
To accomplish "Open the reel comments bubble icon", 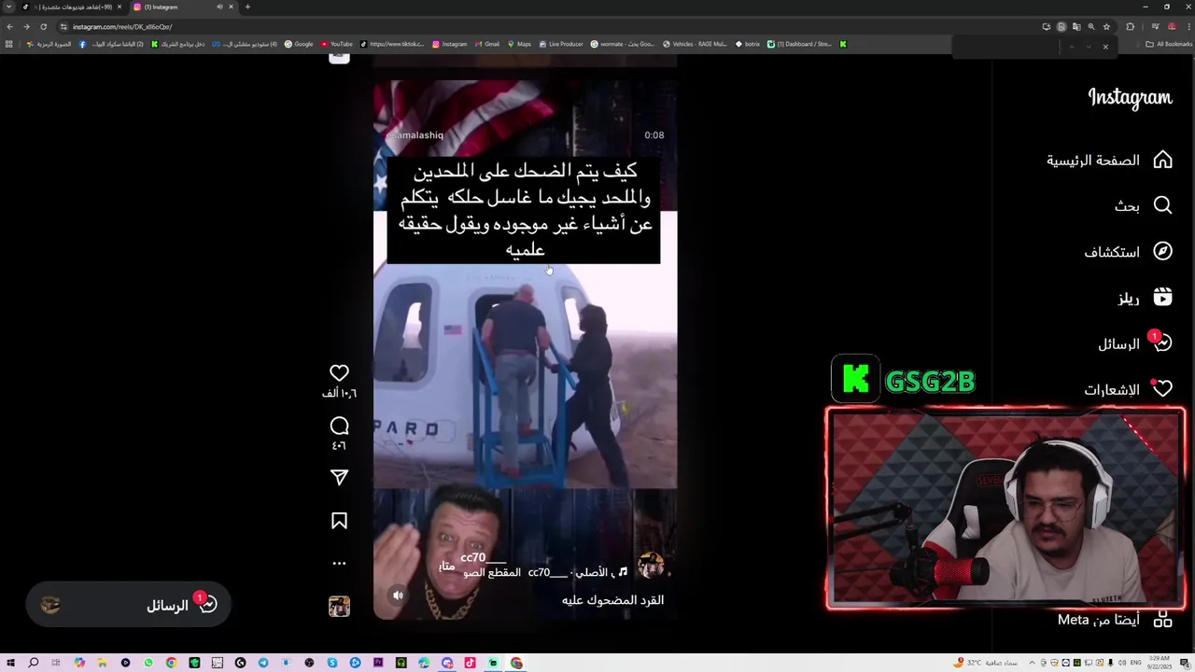I will pos(339,426).
